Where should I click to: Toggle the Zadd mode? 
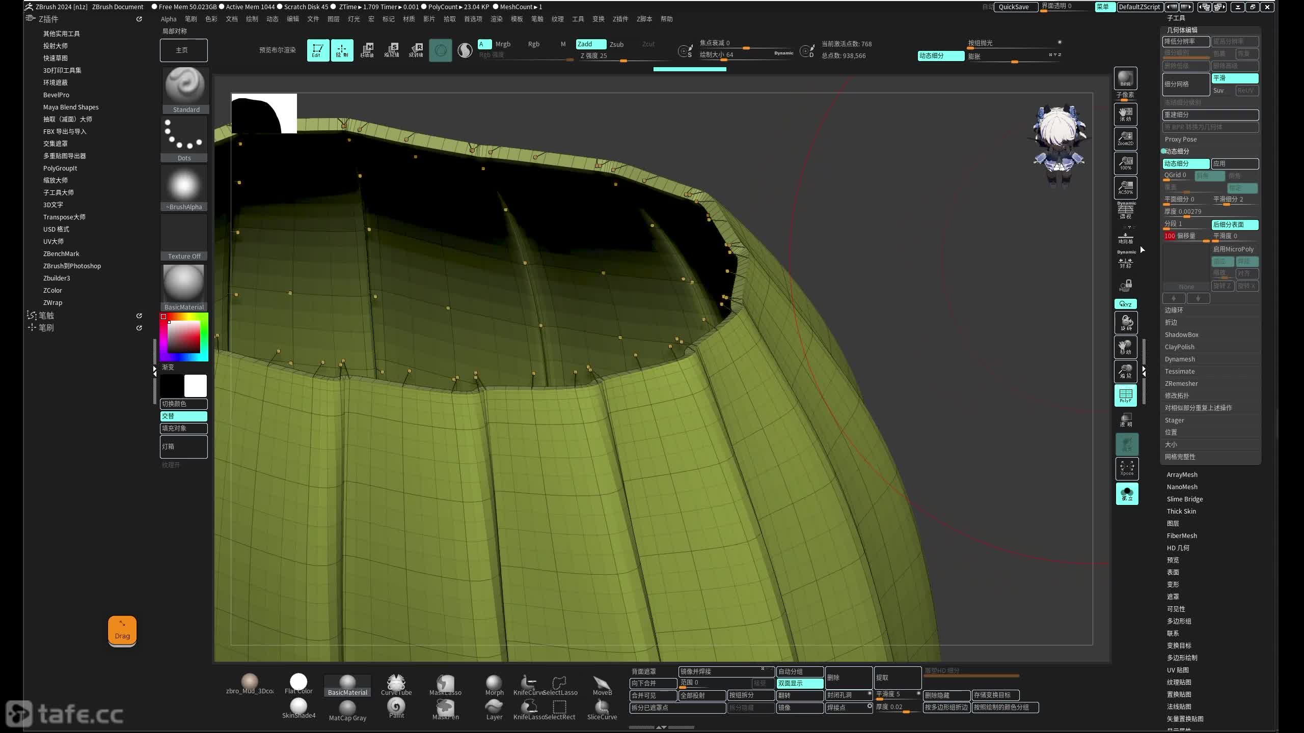click(591, 44)
